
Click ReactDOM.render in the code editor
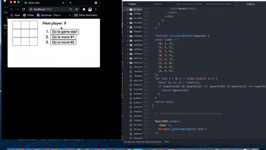coord(167,121)
